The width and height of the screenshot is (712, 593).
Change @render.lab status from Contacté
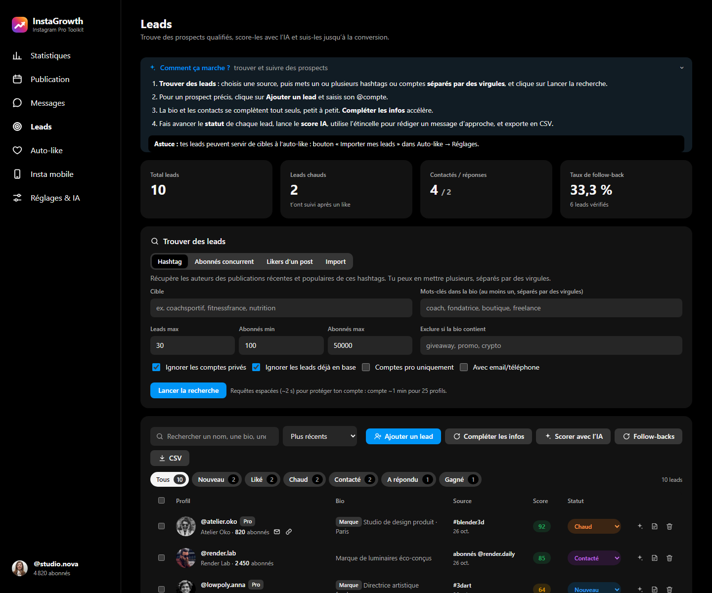click(594, 558)
